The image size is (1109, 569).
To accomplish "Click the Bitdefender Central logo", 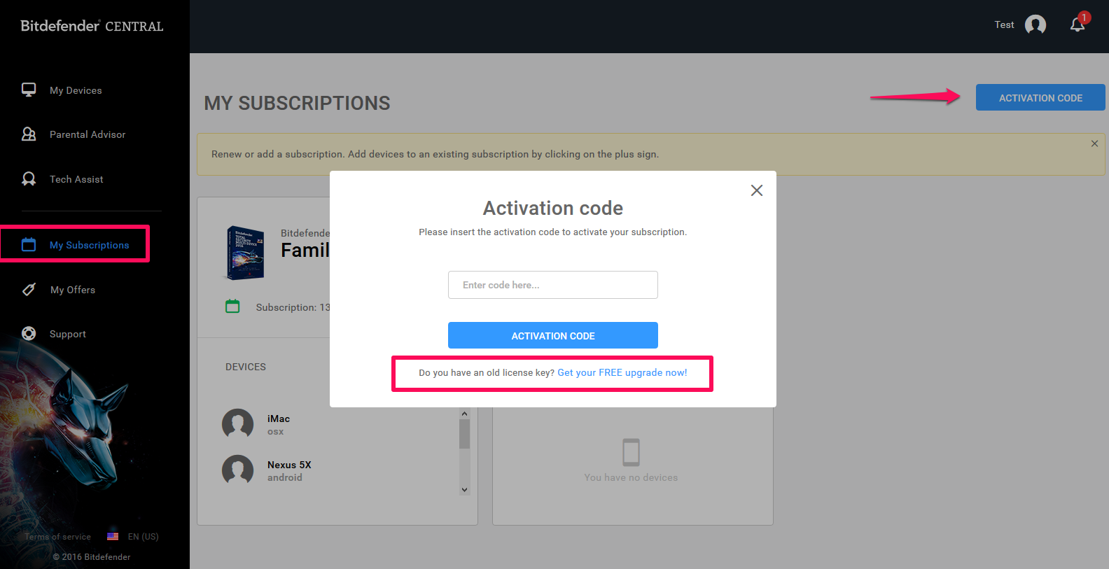I will tap(92, 26).
